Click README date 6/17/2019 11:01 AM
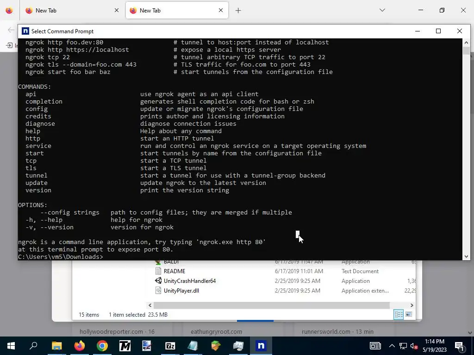 tap(299, 271)
